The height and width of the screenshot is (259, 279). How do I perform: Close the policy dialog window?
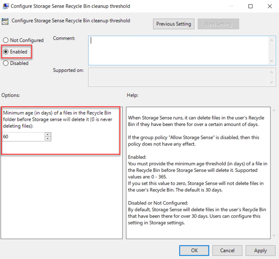(270, 6)
